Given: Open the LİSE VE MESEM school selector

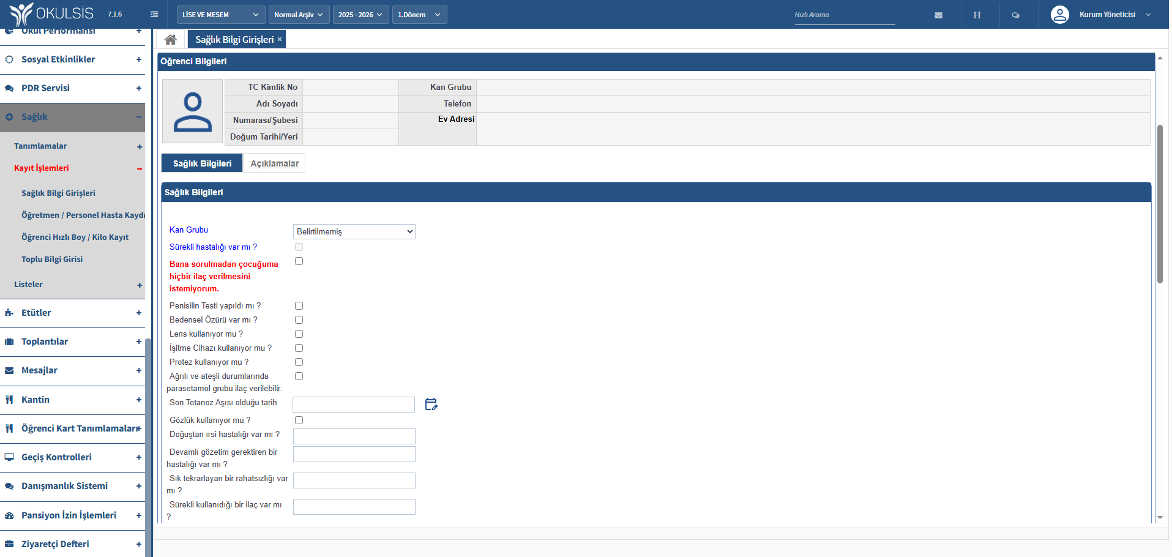Looking at the screenshot, I should (220, 15).
